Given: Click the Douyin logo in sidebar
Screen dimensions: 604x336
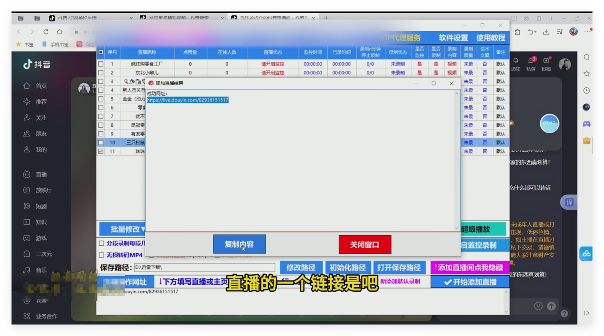Looking at the screenshot, I should [x=37, y=64].
